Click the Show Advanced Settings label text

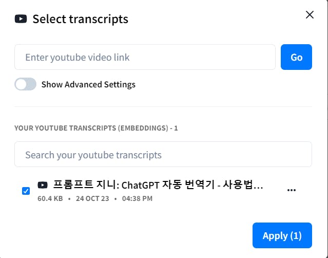tap(88, 84)
